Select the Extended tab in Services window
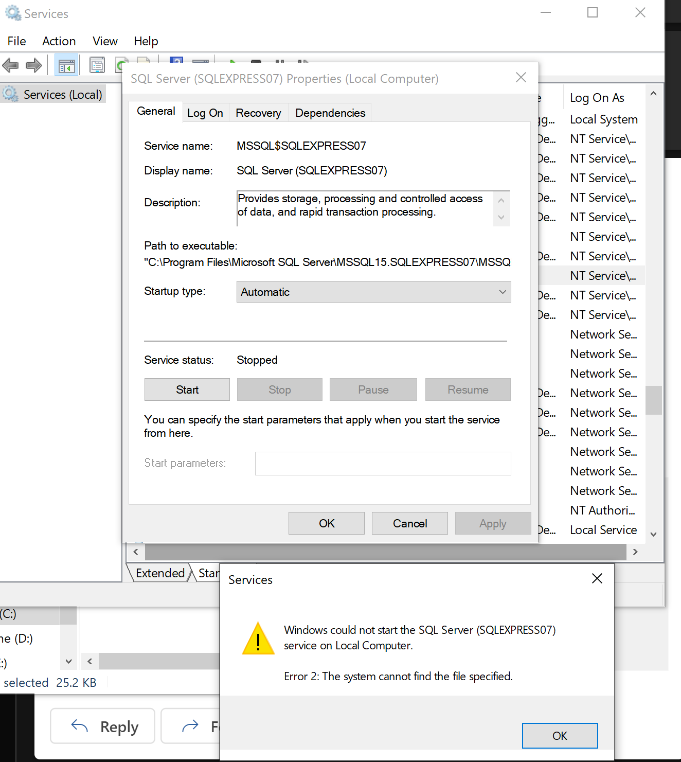The image size is (681, 762). [x=160, y=573]
